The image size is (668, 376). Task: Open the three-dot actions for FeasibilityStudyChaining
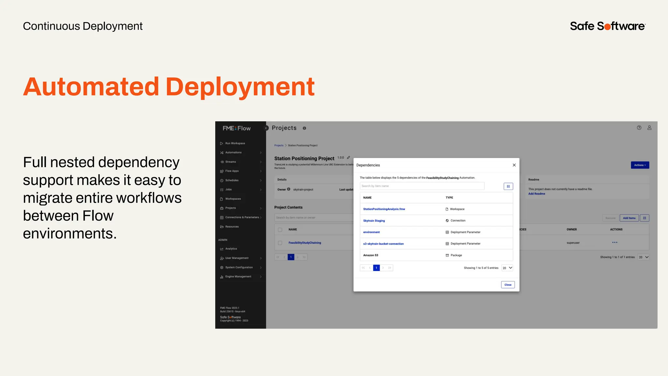(x=615, y=242)
